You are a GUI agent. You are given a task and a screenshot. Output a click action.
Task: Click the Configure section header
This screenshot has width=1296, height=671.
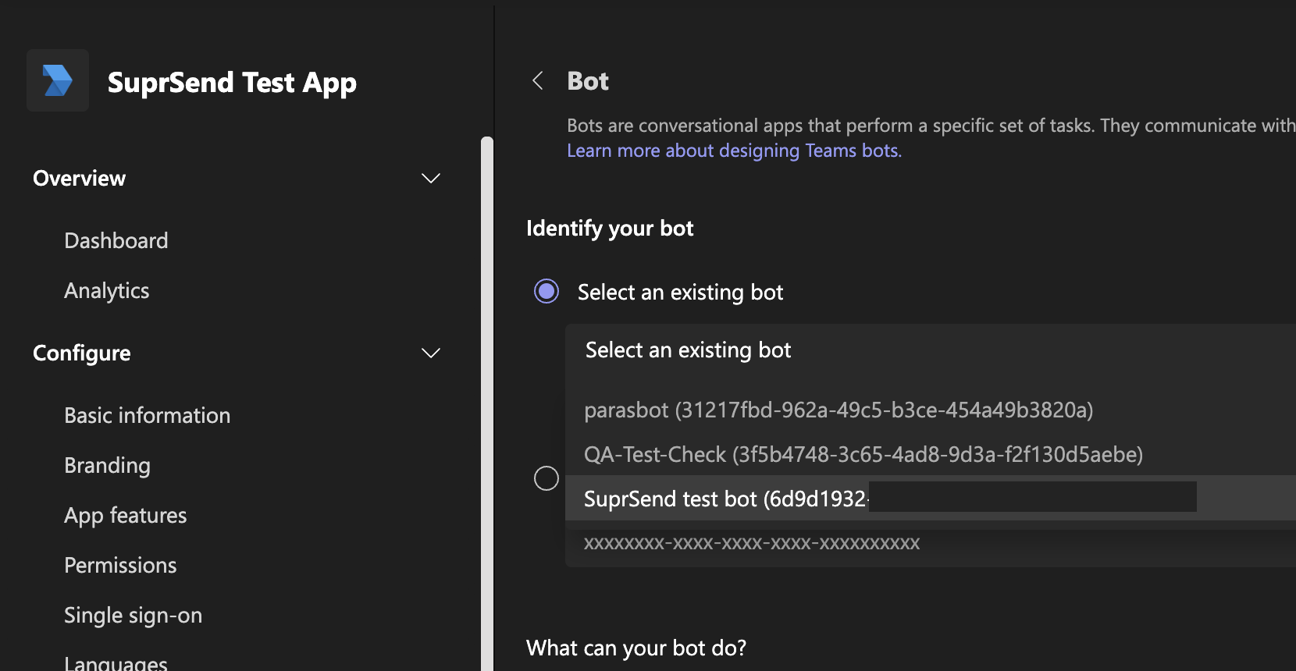pos(82,353)
